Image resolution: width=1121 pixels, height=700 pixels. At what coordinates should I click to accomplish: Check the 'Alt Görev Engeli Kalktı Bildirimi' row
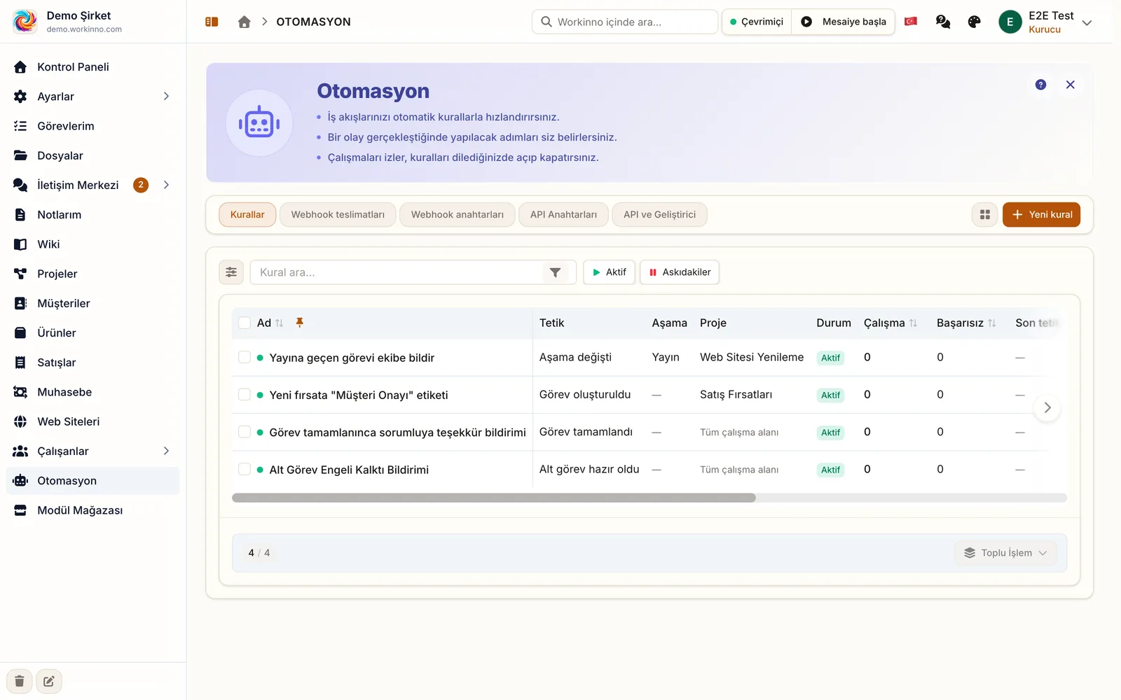(x=245, y=469)
